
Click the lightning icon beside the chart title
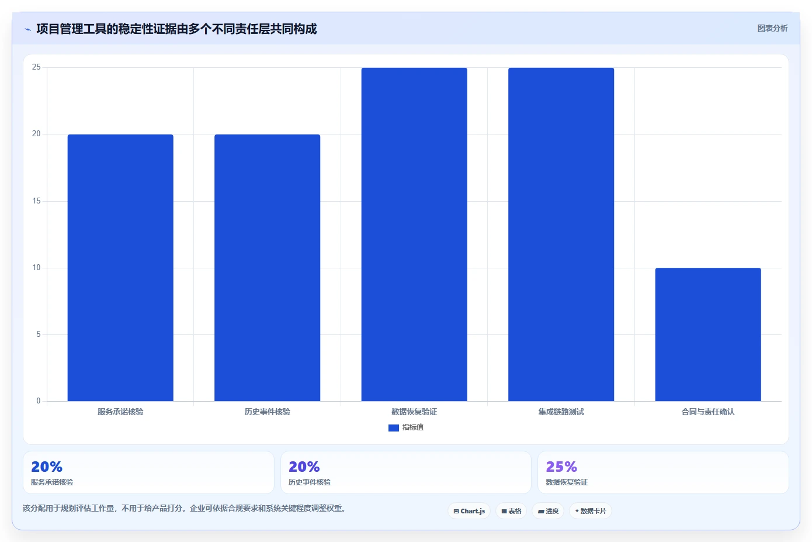[x=27, y=29]
